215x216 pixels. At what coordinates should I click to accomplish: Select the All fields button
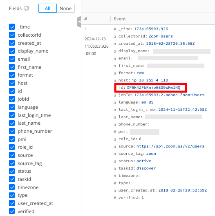pos(47,8)
